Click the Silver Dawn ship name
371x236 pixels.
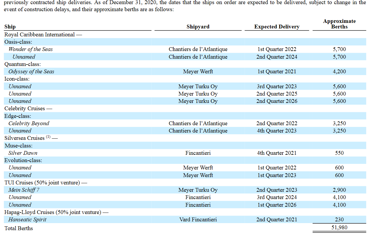click(23, 153)
